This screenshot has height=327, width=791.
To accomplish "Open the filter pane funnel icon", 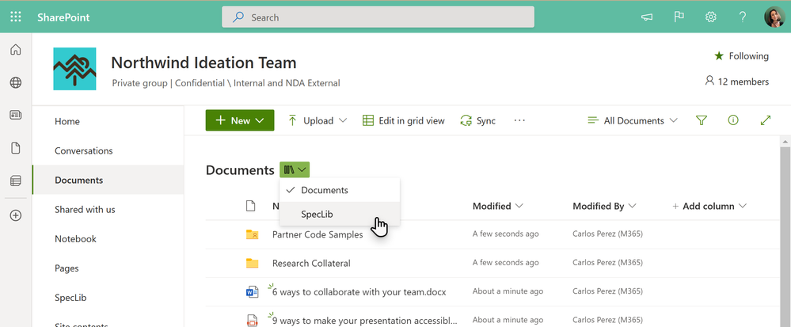I will [x=702, y=120].
